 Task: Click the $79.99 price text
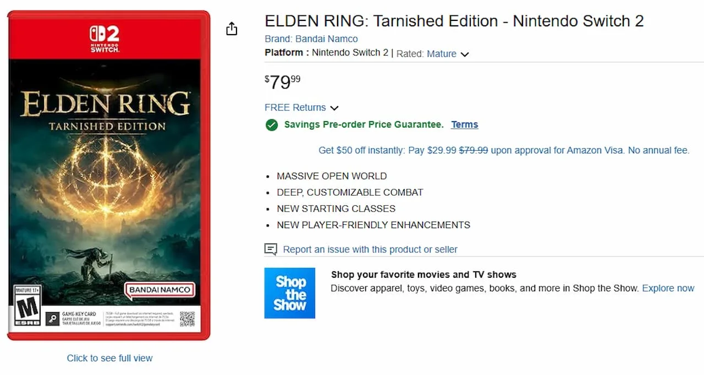282,81
